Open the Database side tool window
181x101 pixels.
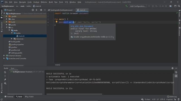(180, 31)
